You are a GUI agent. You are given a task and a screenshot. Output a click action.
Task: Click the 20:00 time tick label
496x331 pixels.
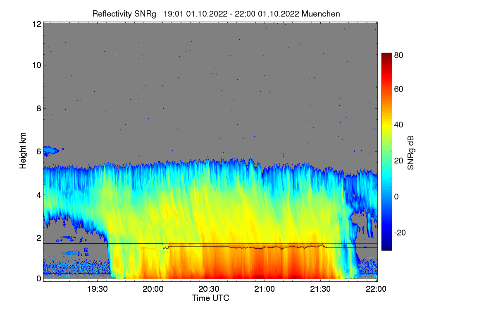click(x=153, y=289)
